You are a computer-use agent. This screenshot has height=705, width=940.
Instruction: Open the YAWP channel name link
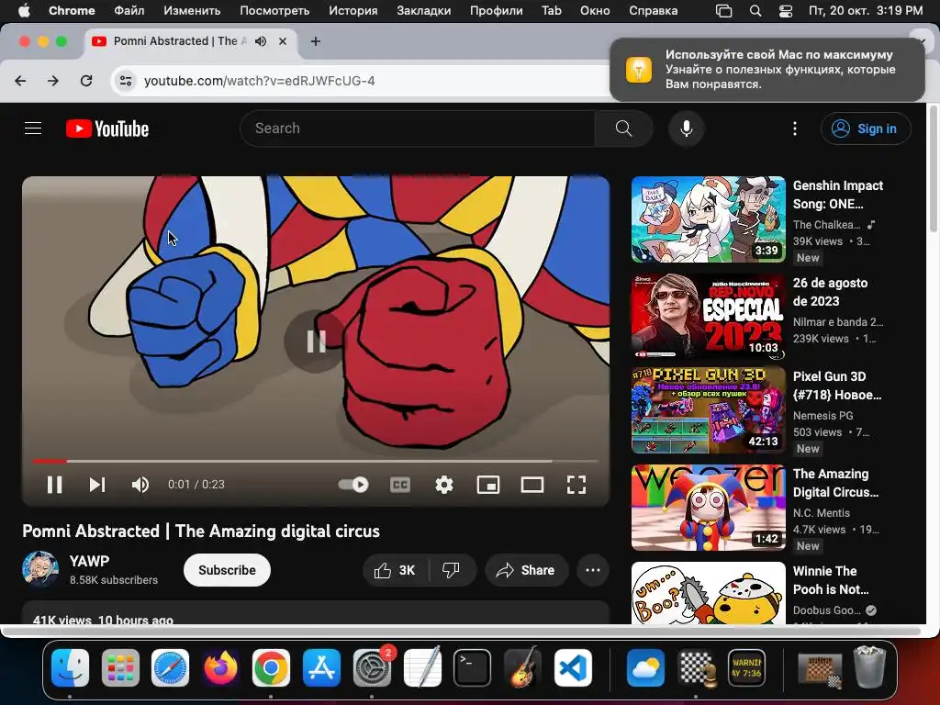click(x=89, y=561)
